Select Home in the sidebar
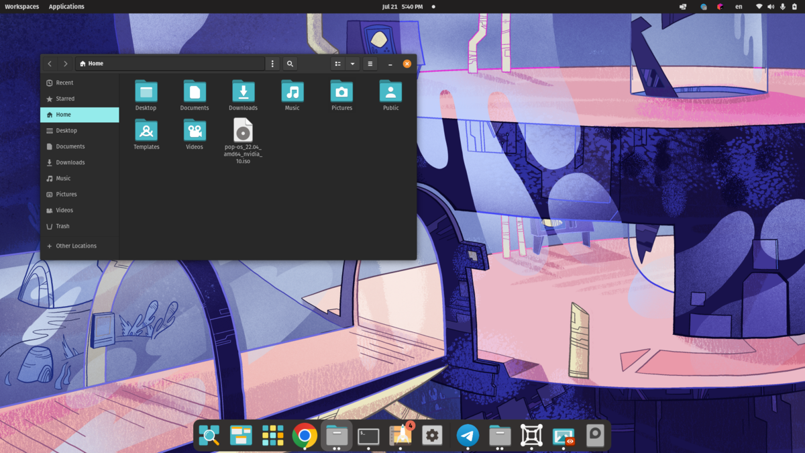 point(80,115)
